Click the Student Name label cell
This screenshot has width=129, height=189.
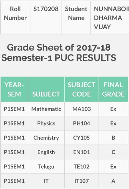[x=76, y=18]
